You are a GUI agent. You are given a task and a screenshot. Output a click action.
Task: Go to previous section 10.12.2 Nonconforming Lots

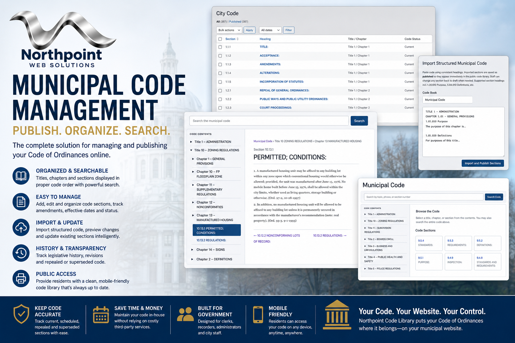[x=277, y=238]
